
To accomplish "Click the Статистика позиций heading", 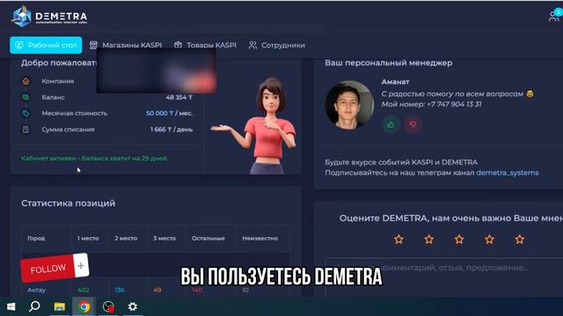I will click(69, 203).
